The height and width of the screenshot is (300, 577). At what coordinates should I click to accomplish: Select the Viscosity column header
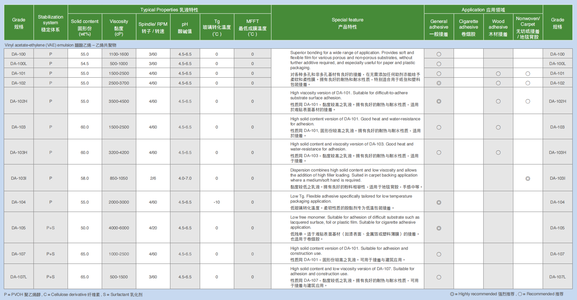pyautogui.click(x=119, y=27)
